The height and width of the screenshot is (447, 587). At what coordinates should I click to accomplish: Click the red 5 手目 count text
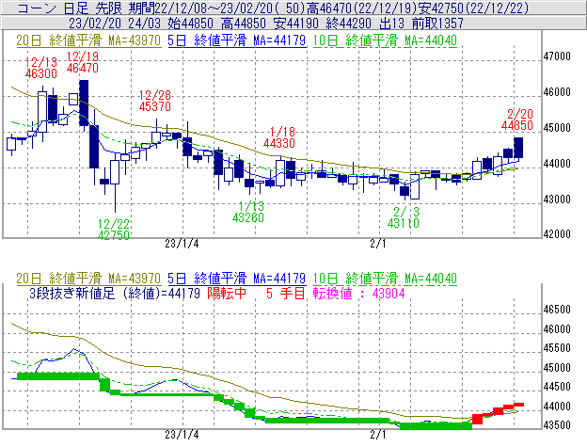(285, 293)
